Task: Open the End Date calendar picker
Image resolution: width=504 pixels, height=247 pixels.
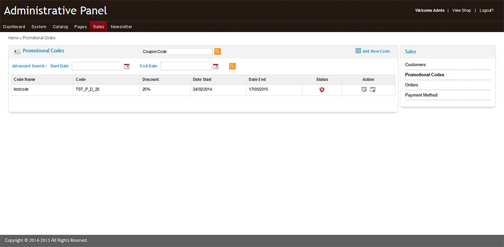Action: [x=216, y=66]
